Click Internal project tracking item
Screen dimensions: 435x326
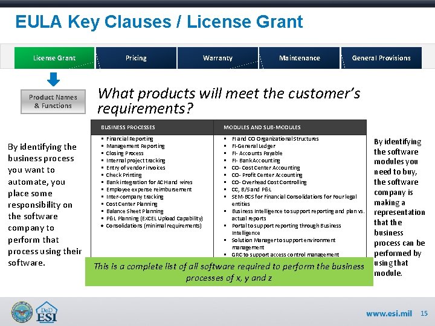click(136, 160)
